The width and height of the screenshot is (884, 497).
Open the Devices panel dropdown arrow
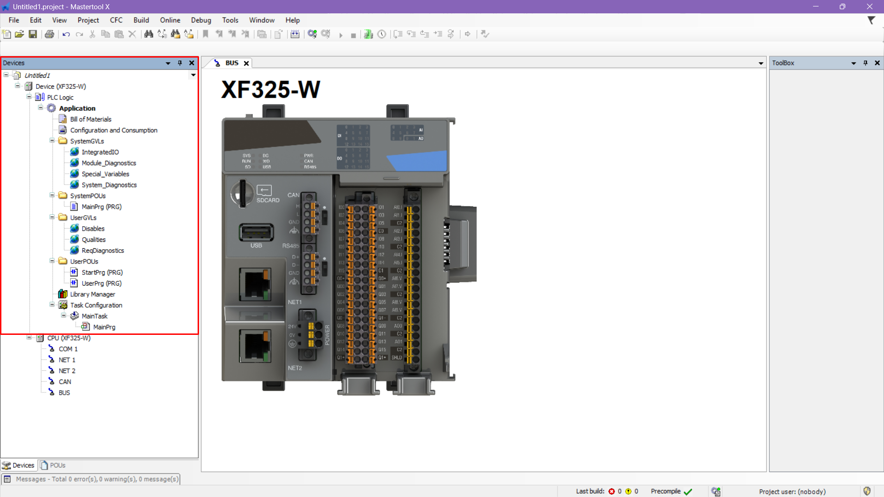click(168, 63)
